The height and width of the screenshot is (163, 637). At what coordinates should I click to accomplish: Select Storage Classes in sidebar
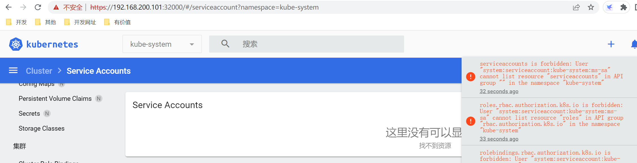tap(42, 128)
